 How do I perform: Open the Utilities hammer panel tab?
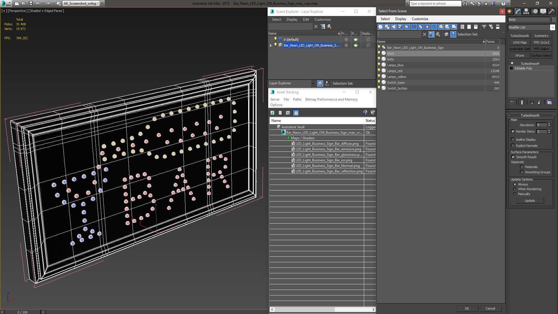pos(551,11)
